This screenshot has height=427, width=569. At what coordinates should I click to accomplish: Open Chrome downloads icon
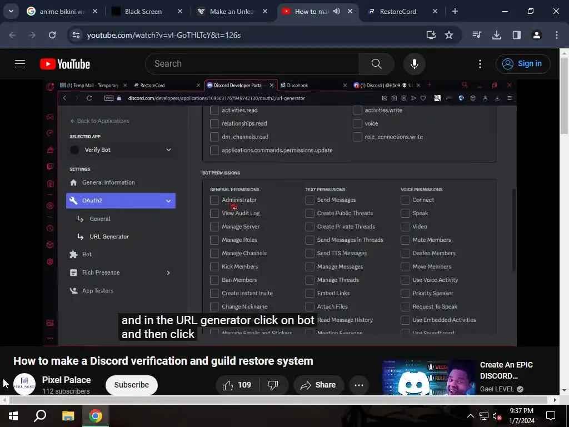(x=496, y=35)
